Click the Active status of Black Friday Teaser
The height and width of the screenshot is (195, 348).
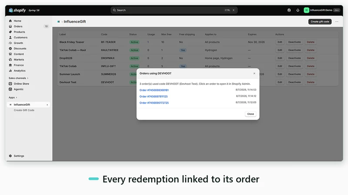tap(134, 42)
